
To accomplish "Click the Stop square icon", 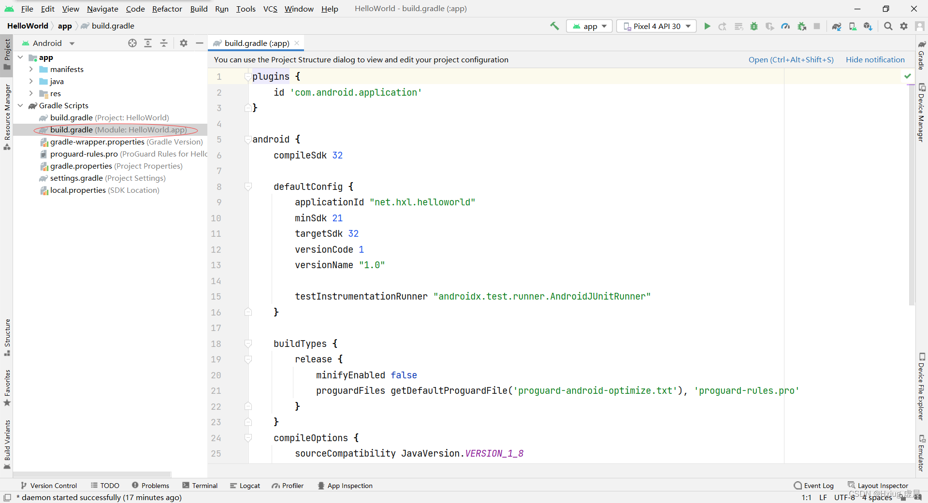I will click(817, 26).
